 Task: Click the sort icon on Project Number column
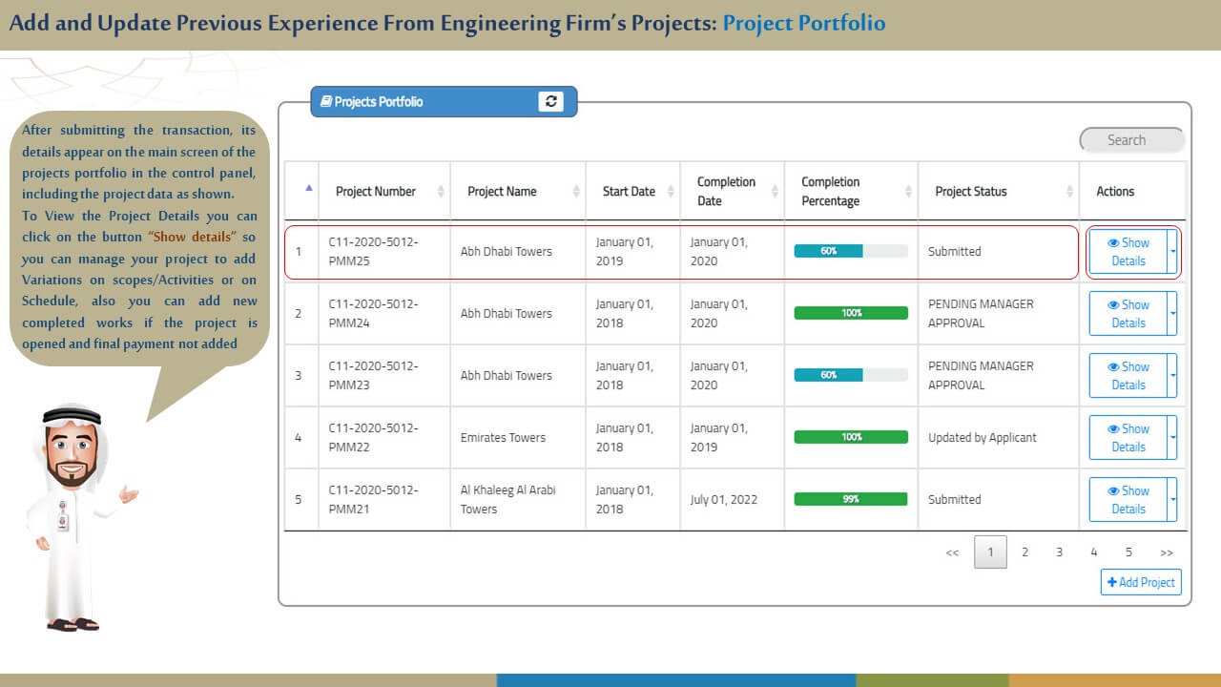441,192
